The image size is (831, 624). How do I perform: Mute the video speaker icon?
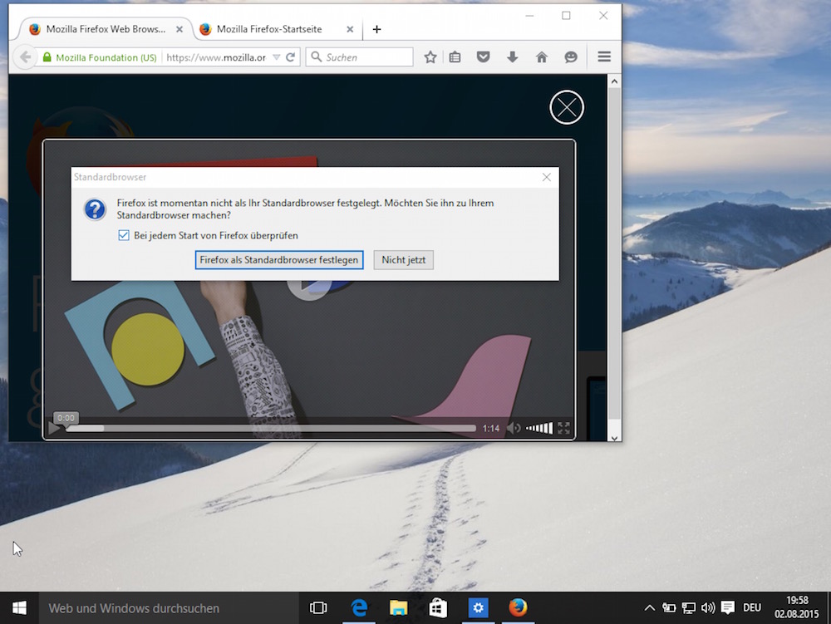tap(514, 428)
